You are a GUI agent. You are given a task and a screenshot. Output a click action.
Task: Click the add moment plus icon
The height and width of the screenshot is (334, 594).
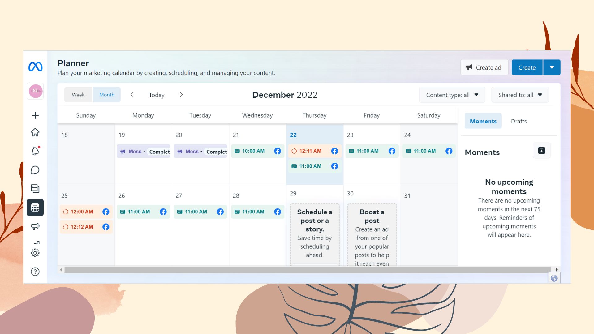[x=541, y=151]
